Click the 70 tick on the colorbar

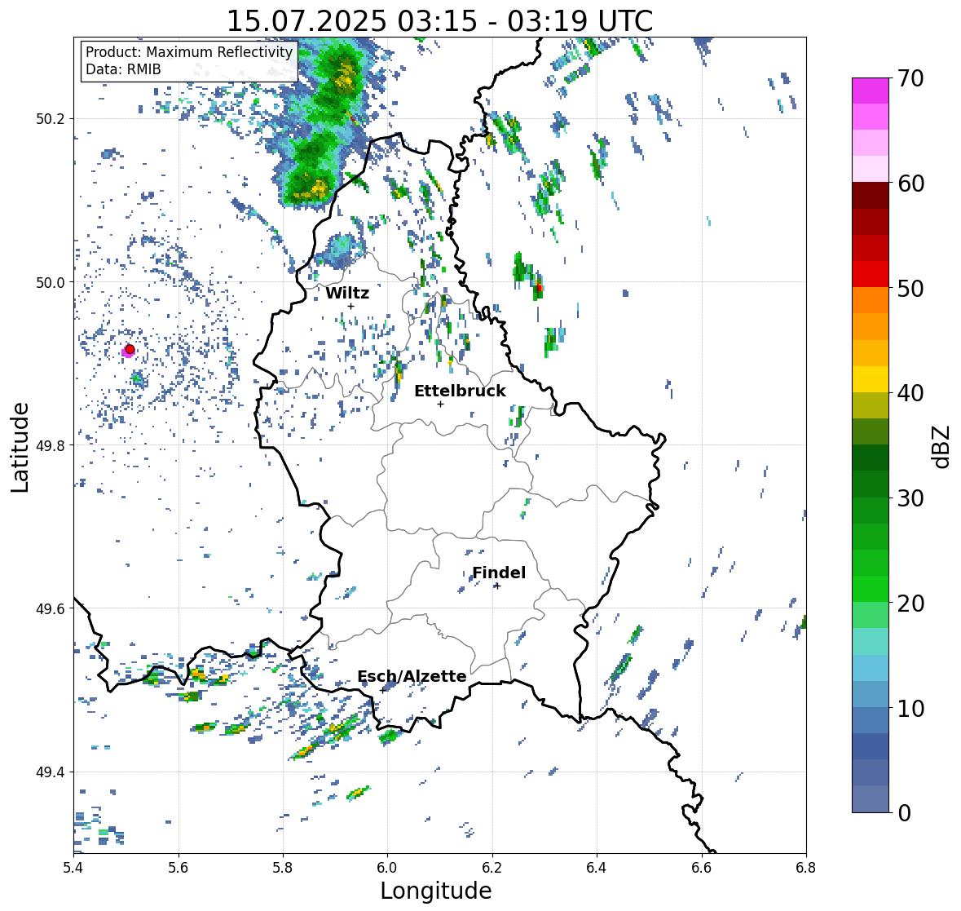[x=910, y=78]
